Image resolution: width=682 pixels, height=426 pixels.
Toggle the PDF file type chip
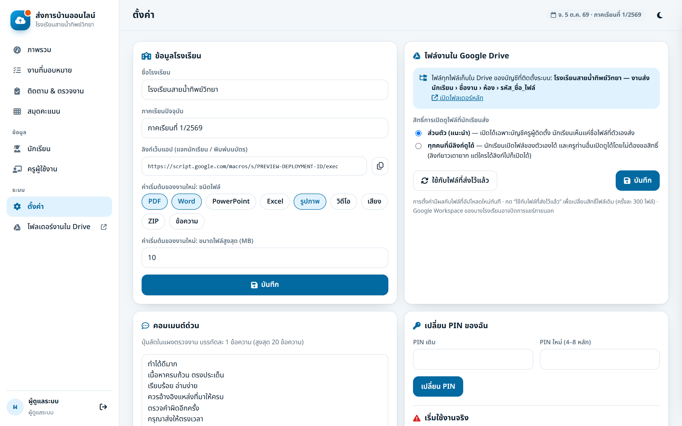(x=154, y=201)
